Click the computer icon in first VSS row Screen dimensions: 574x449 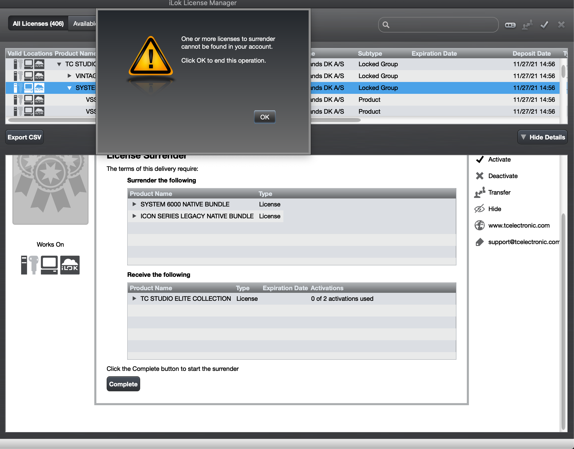coord(29,100)
